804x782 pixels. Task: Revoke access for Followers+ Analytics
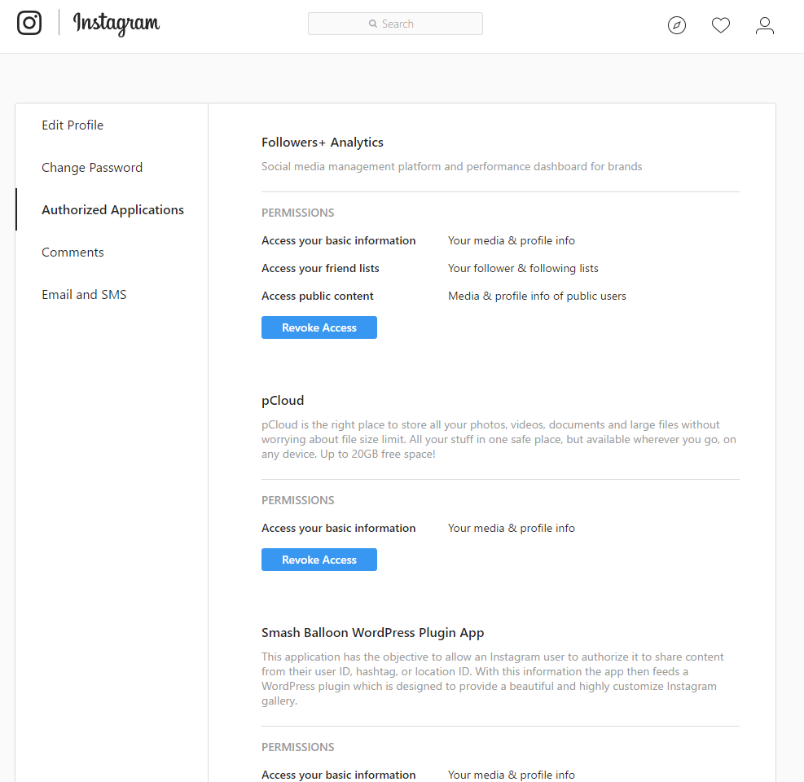pyautogui.click(x=319, y=327)
